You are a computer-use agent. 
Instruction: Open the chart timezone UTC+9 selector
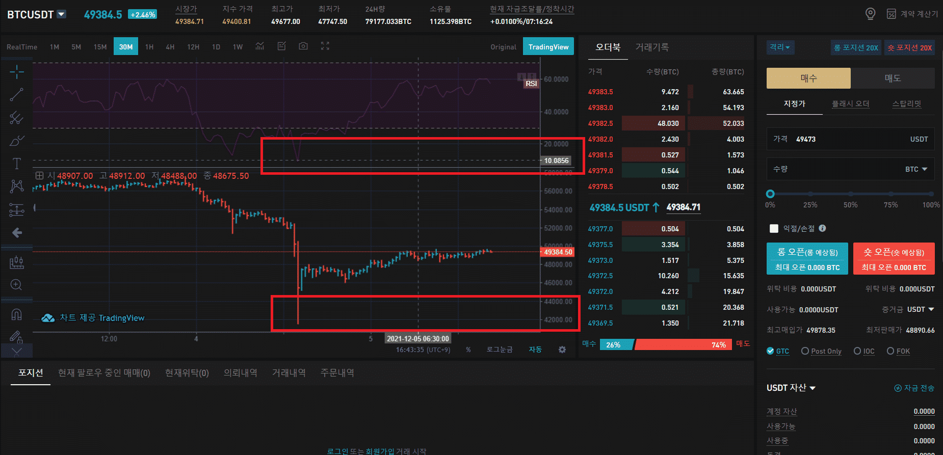click(423, 350)
